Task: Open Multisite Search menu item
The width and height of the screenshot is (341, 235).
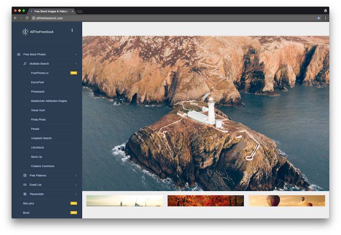Action: coord(39,64)
